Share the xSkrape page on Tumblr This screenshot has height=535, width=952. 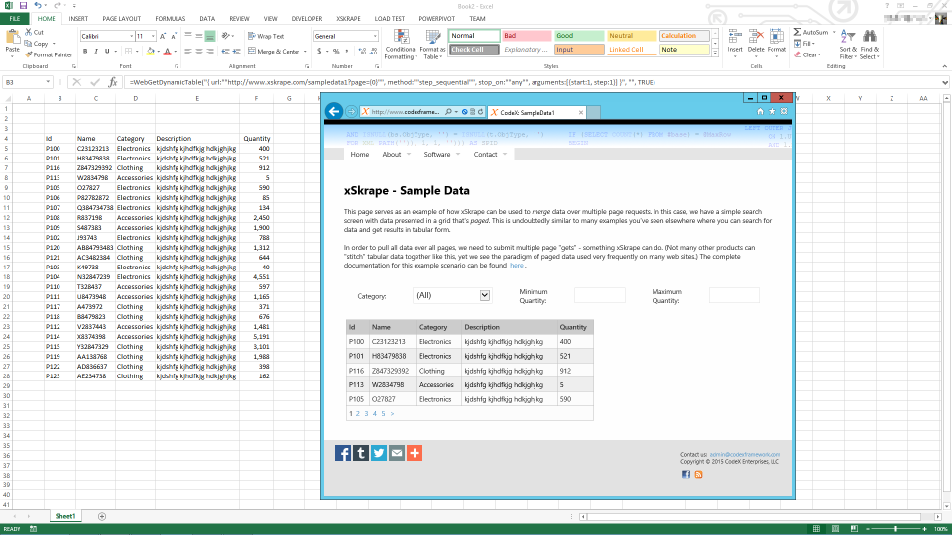point(361,453)
